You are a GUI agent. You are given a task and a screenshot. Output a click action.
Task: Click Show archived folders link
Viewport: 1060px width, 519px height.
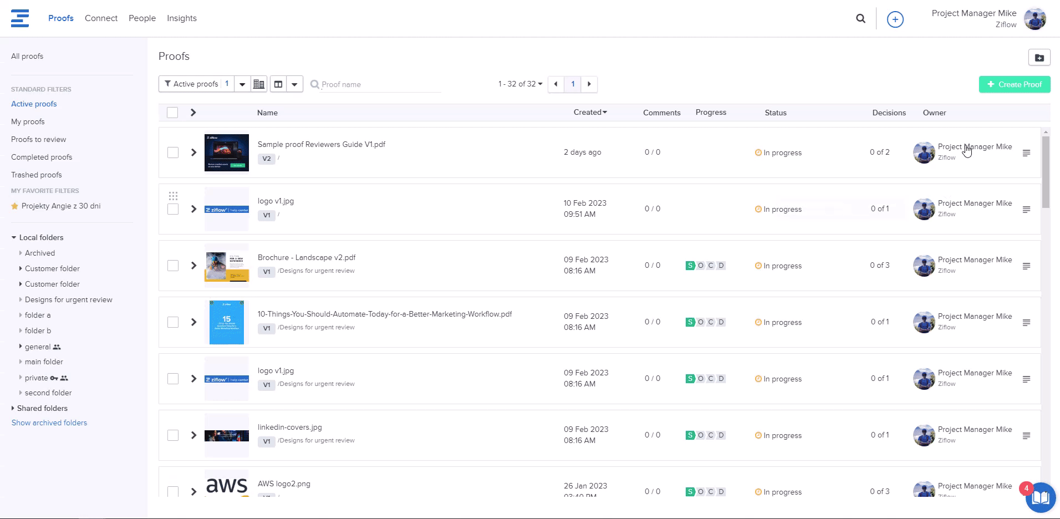tap(49, 423)
